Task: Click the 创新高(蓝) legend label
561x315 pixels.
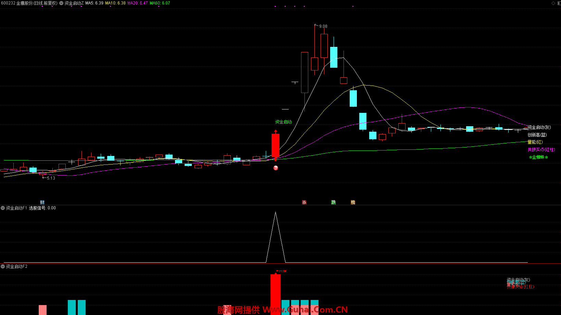Action: [x=537, y=135]
